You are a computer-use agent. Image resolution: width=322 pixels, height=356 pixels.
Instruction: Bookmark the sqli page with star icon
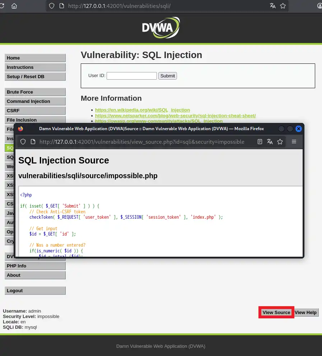point(283,6)
